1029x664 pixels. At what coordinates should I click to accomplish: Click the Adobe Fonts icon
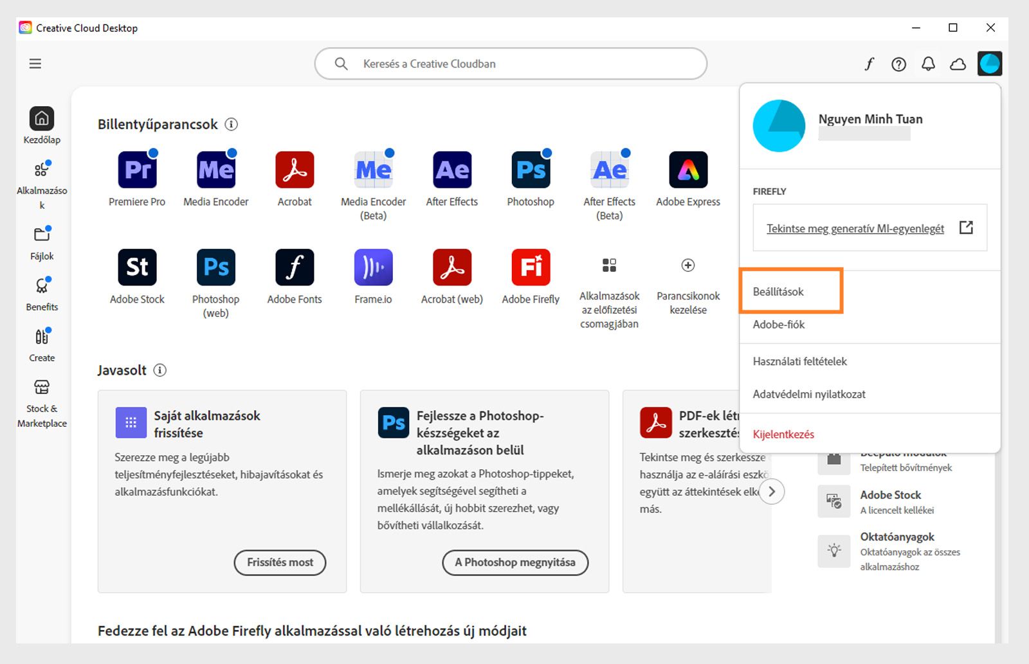pyautogui.click(x=294, y=267)
